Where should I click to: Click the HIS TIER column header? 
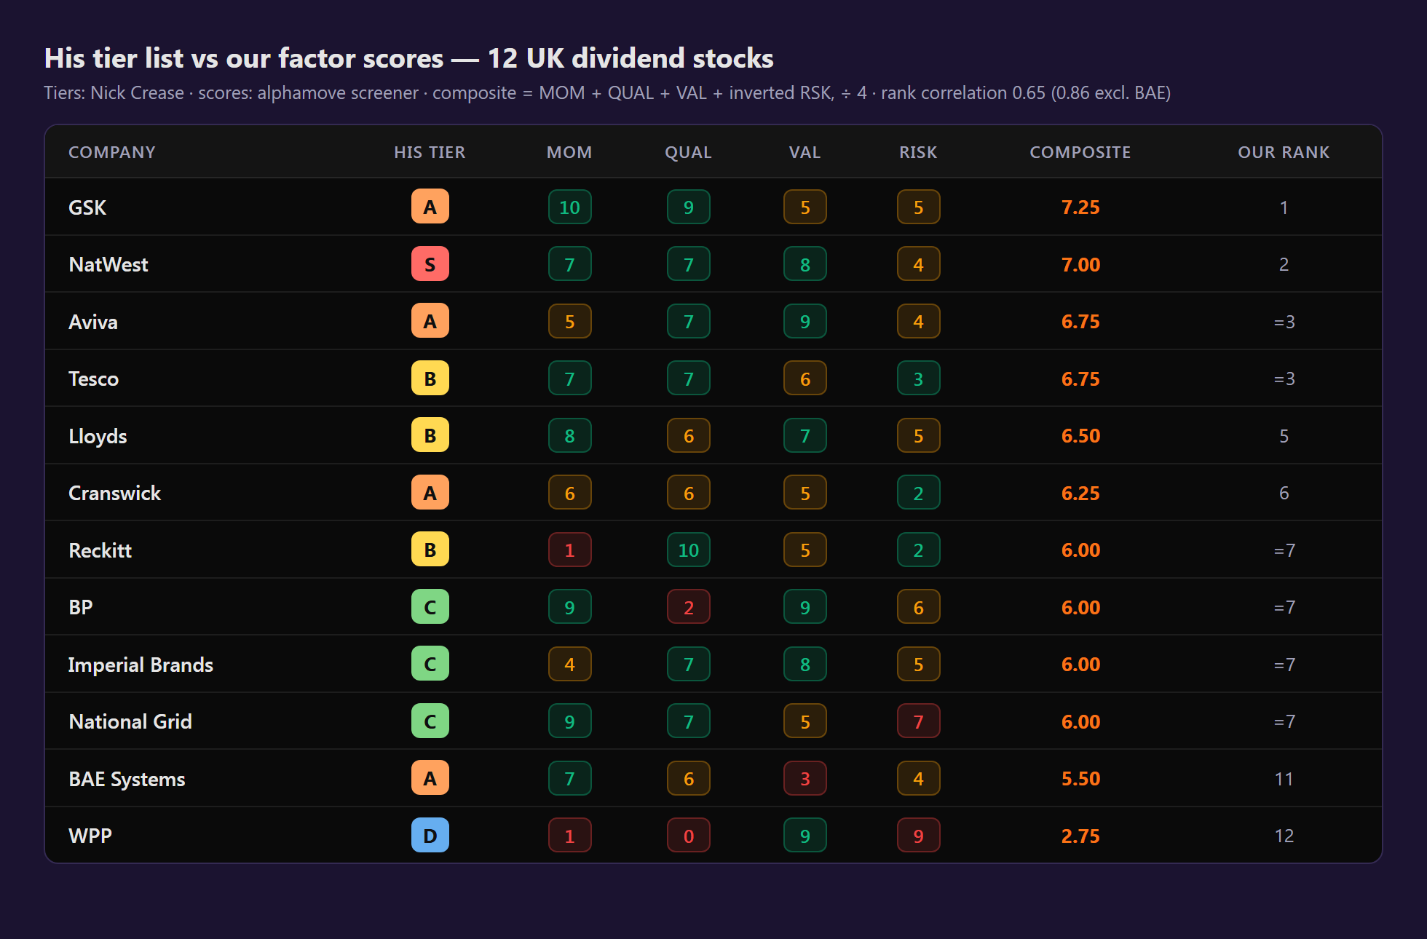(x=430, y=152)
